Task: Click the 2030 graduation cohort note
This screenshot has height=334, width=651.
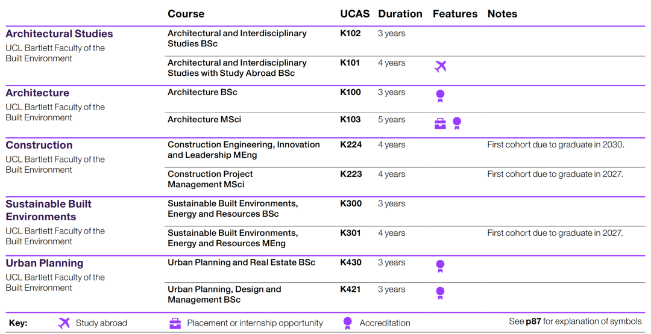Action: pyautogui.click(x=555, y=144)
